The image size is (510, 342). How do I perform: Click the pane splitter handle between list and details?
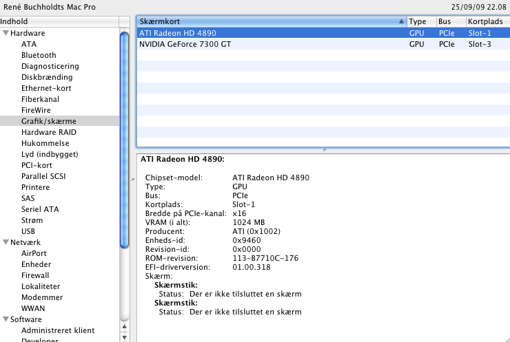[325, 150]
